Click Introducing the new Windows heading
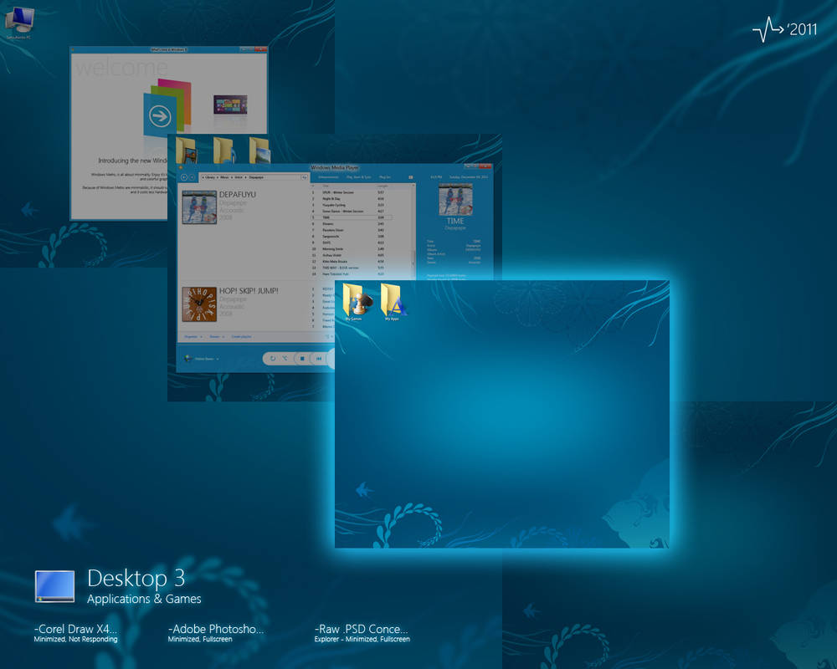The width and height of the screenshot is (837, 669). [x=132, y=161]
